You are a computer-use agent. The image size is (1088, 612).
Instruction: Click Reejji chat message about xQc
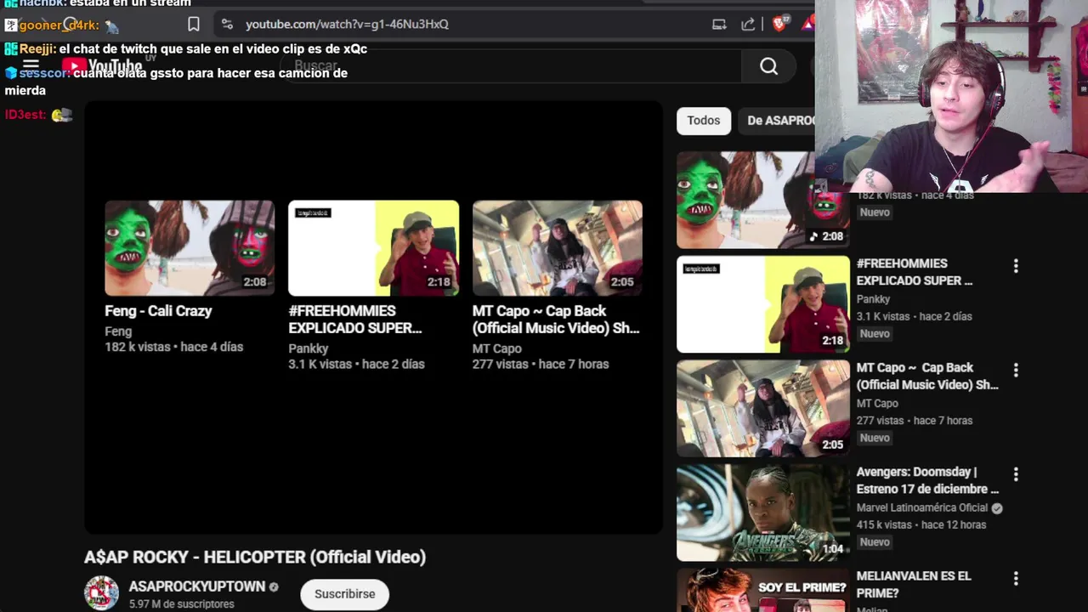(186, 48)
